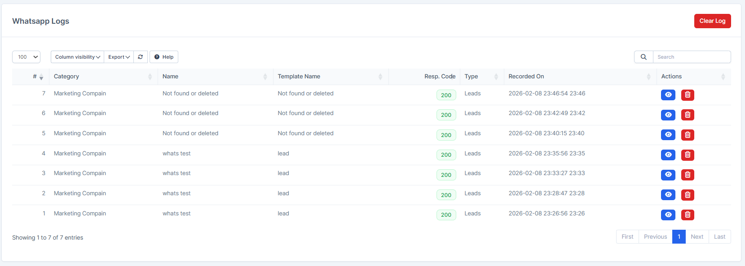The height and width of the screenshot is (266, 745).
Task: Click trash icon for log 1
Action: (x=688, y=215)
